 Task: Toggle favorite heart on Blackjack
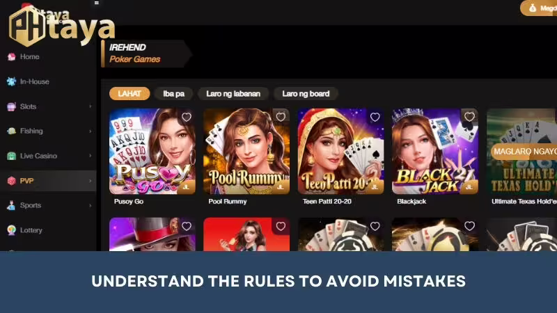(x=469, y=117)
